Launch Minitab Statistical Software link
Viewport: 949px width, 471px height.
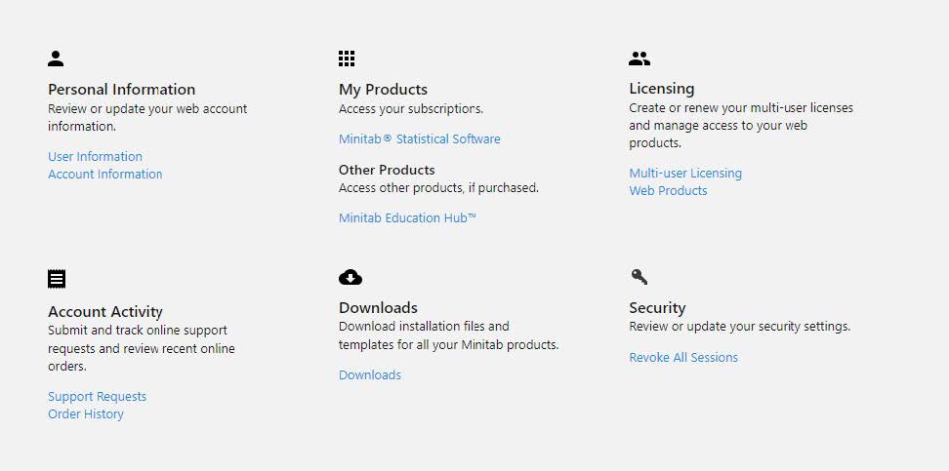pyautogui.click(x=420, y=139)
